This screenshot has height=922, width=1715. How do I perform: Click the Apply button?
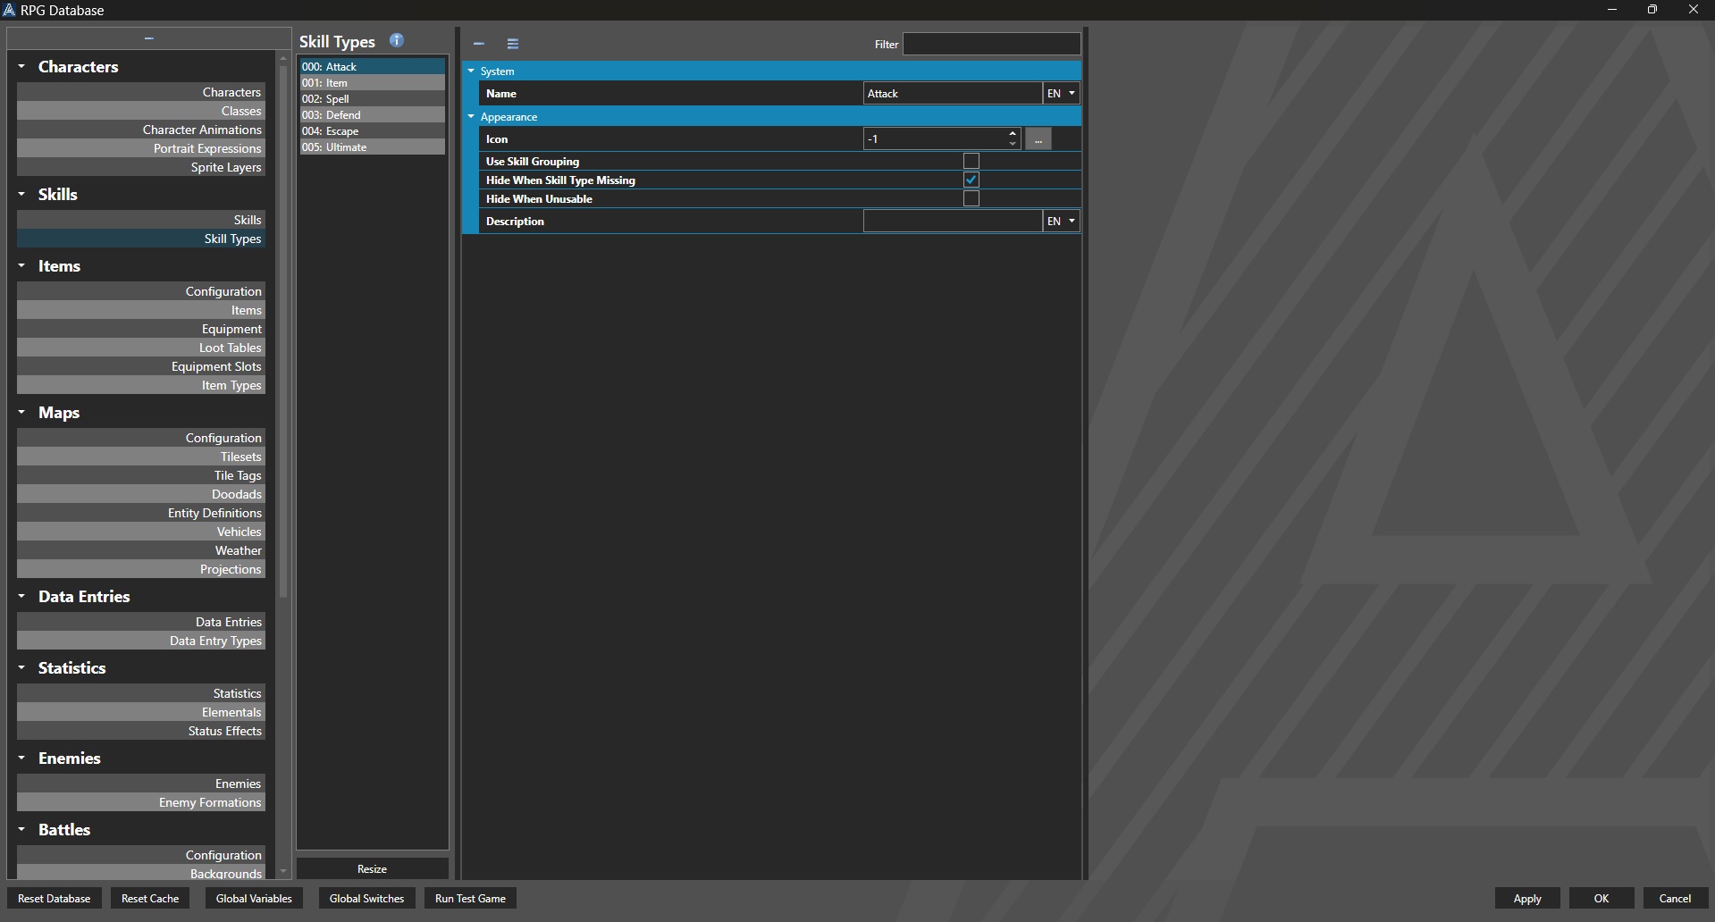[1526, 899]
